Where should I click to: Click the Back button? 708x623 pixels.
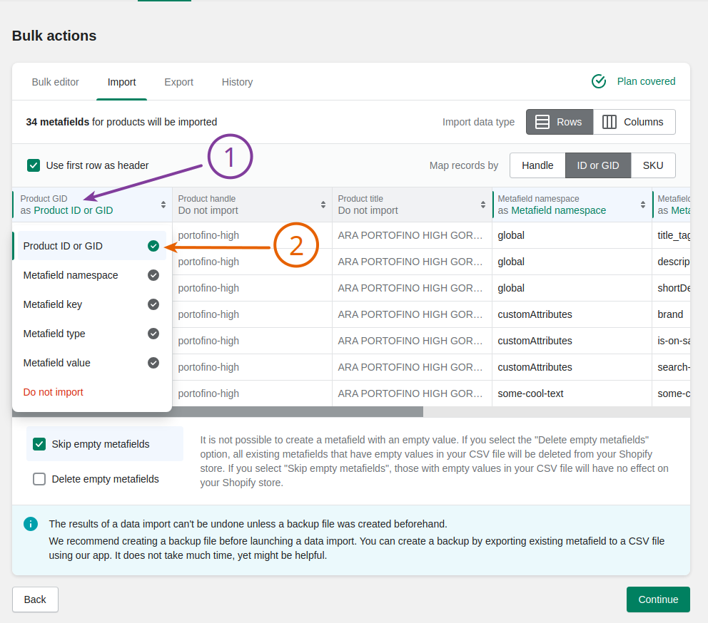[x=35, y=599]
